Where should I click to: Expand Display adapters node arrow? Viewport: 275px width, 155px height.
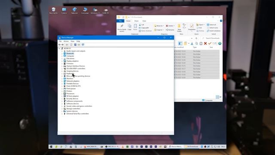coord(62,61)
